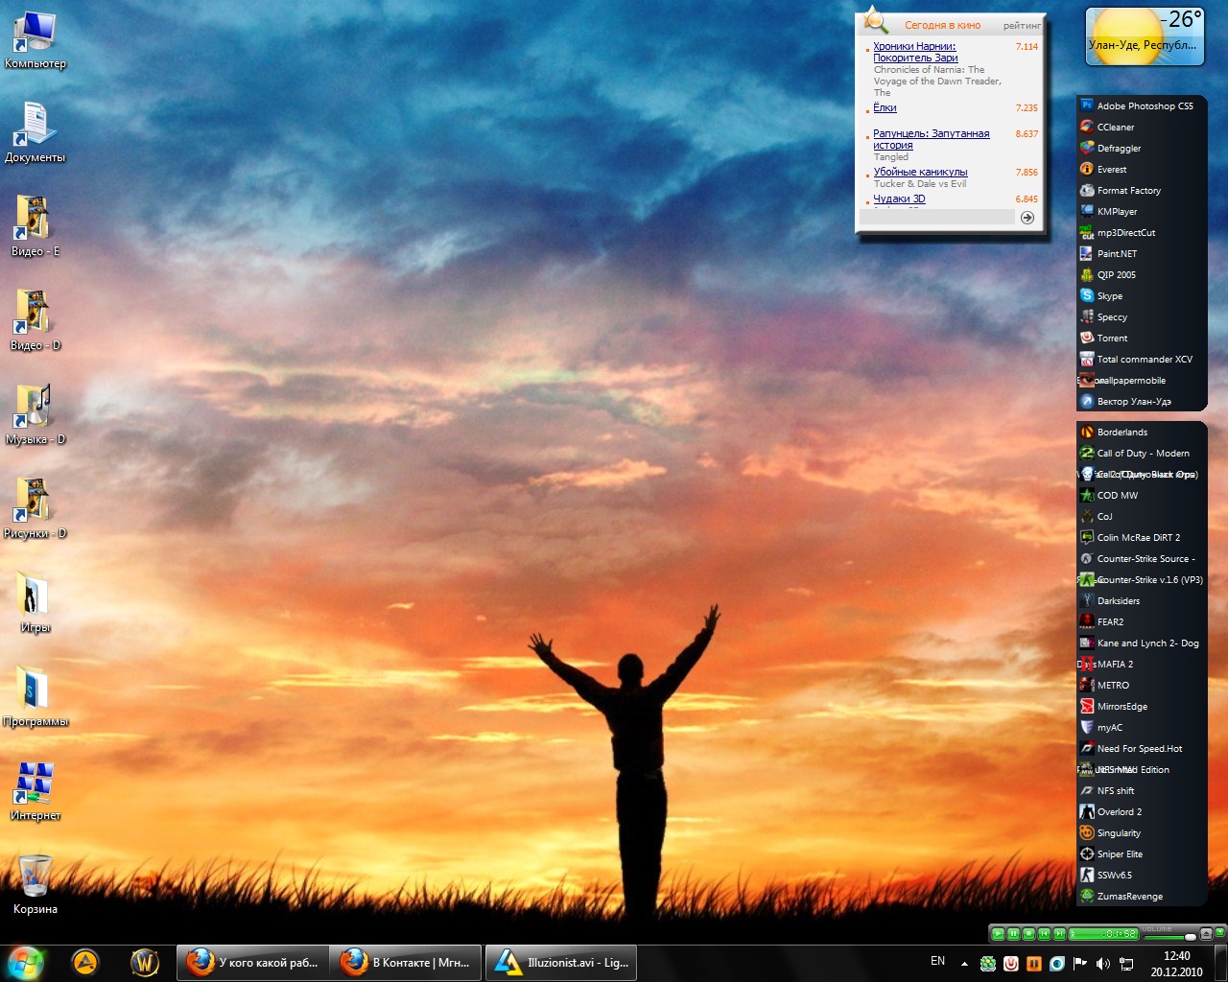Switch to the Illuzionist.avi taskbar window
1228x982 pixels.
561,963
